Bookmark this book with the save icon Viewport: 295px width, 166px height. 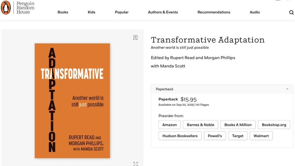click(x=135, y=38)
